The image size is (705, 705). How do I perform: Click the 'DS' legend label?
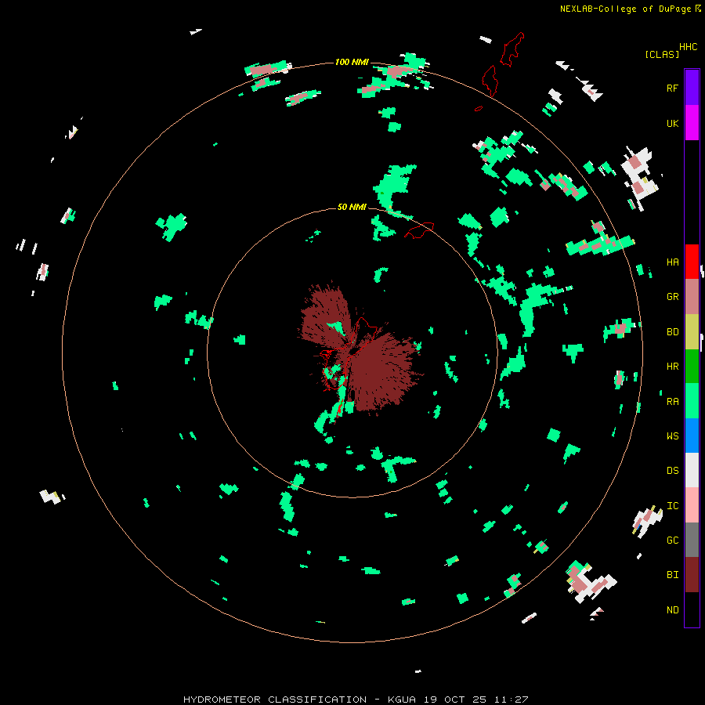coord(672,471)
